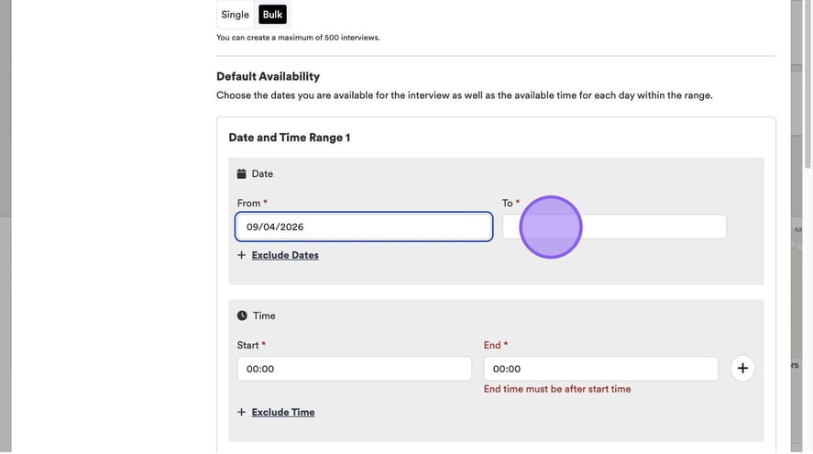This screenshot has height=454, width=813.
Task: Click the red End field label
Action: tap(492, 346)
